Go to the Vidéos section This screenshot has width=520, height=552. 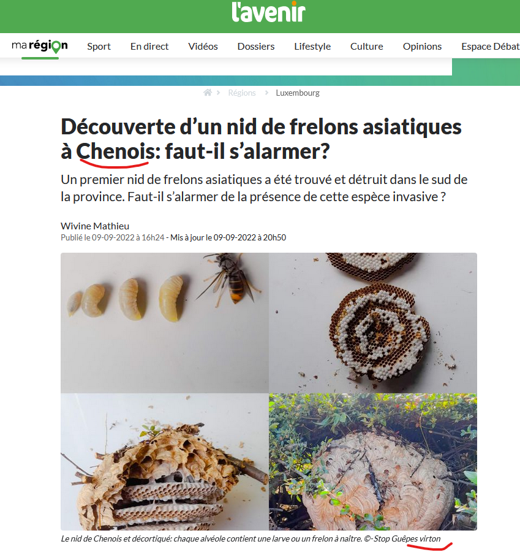(203, 47)
